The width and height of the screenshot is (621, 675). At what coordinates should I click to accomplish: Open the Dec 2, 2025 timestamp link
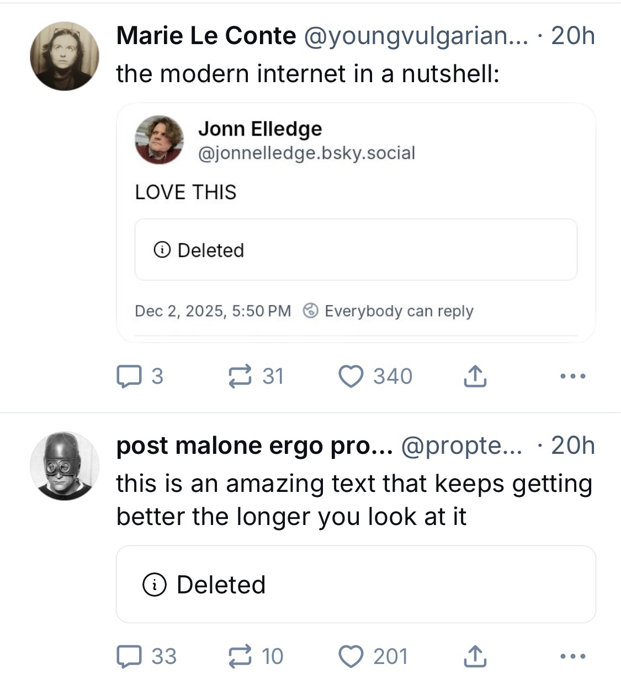213,311
